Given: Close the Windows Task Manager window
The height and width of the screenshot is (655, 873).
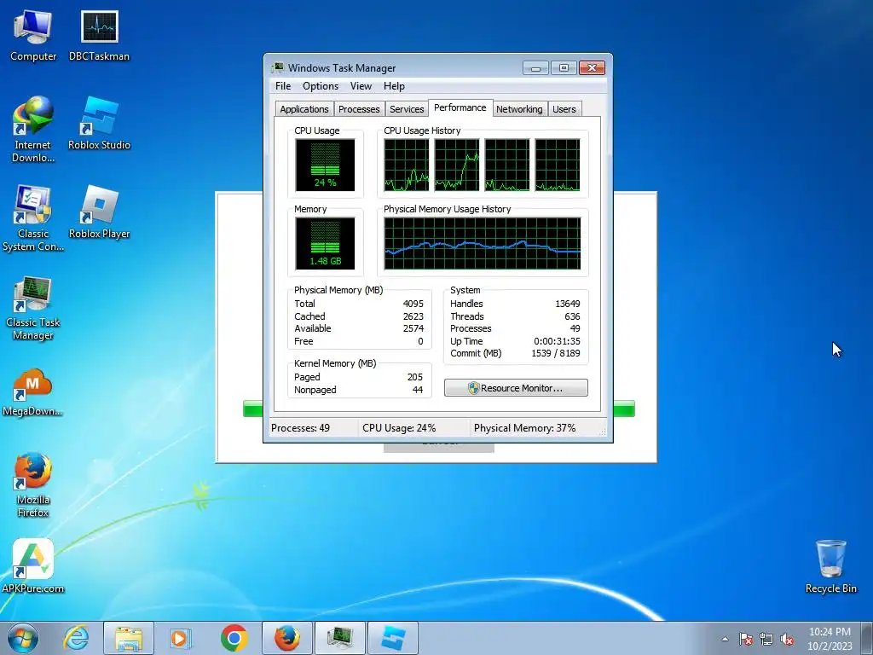Looking at the screenshot, I should [592, 68].
